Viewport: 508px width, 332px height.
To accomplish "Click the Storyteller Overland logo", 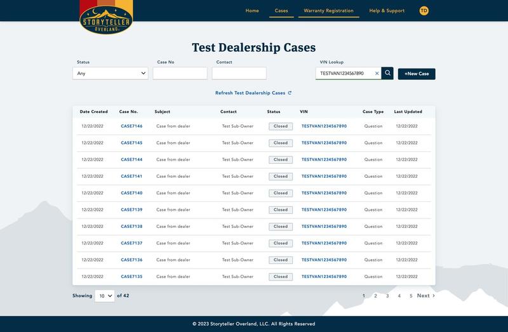I will pyautogui.click(x=106, y=18).
